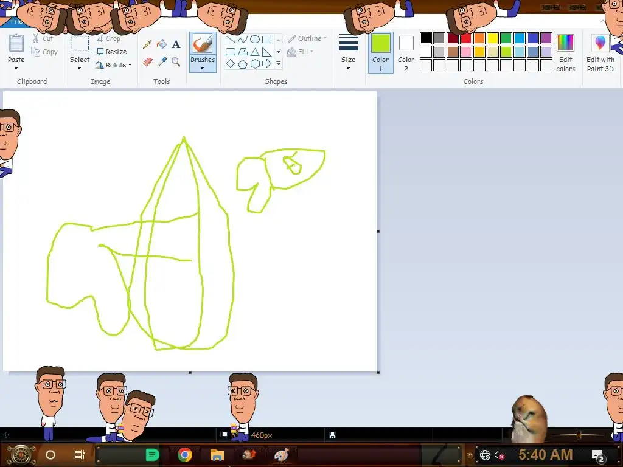Screen dimensions: 623x467
Task: Choose the Line shape
Action: (231, 39)
